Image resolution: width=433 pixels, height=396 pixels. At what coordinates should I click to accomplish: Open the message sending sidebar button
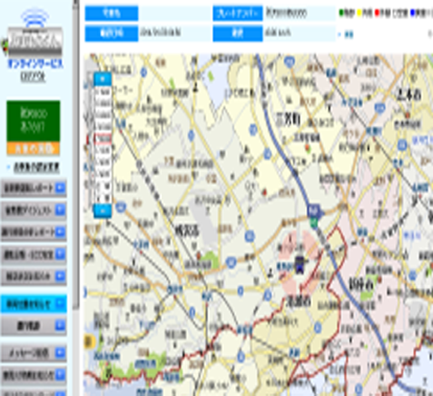pos(34,352)
